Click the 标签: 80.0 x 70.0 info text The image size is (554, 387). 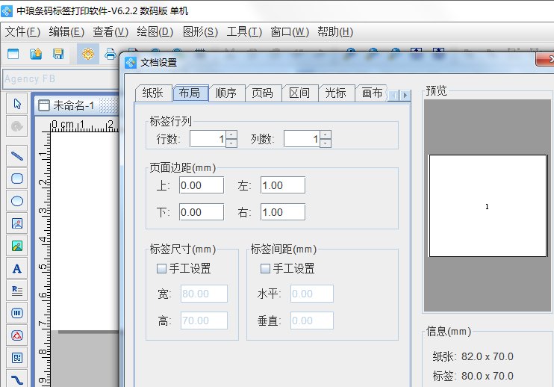click(x=473, y=376)
